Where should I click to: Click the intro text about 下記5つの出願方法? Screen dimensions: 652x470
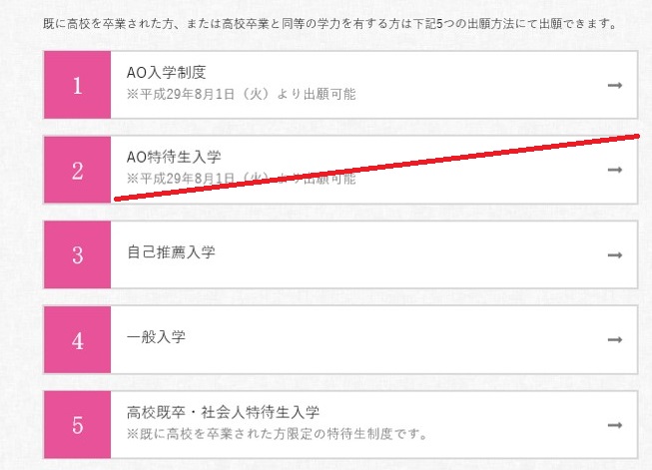click(330, 24)
